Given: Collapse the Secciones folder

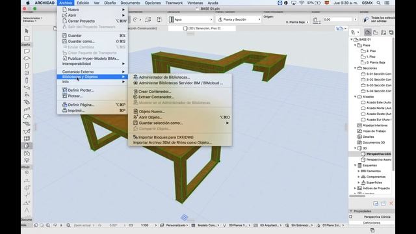Looking at the screenshot, I should coord(356,68).
